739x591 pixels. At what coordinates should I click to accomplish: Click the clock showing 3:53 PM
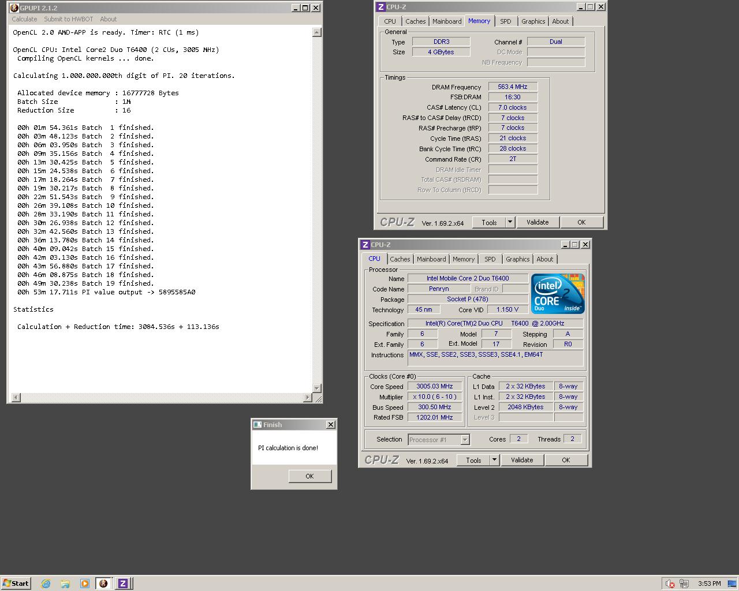click(709, 583)
